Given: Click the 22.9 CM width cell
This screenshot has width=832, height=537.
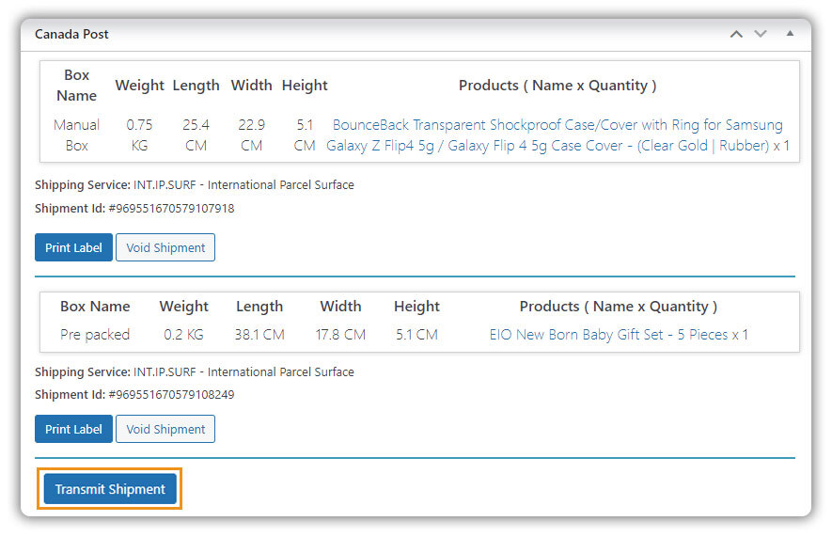Looking at the screenshot, I should pyautogui.click(x=252, y=134).
